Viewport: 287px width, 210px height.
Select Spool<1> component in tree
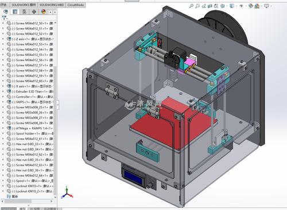30,181
